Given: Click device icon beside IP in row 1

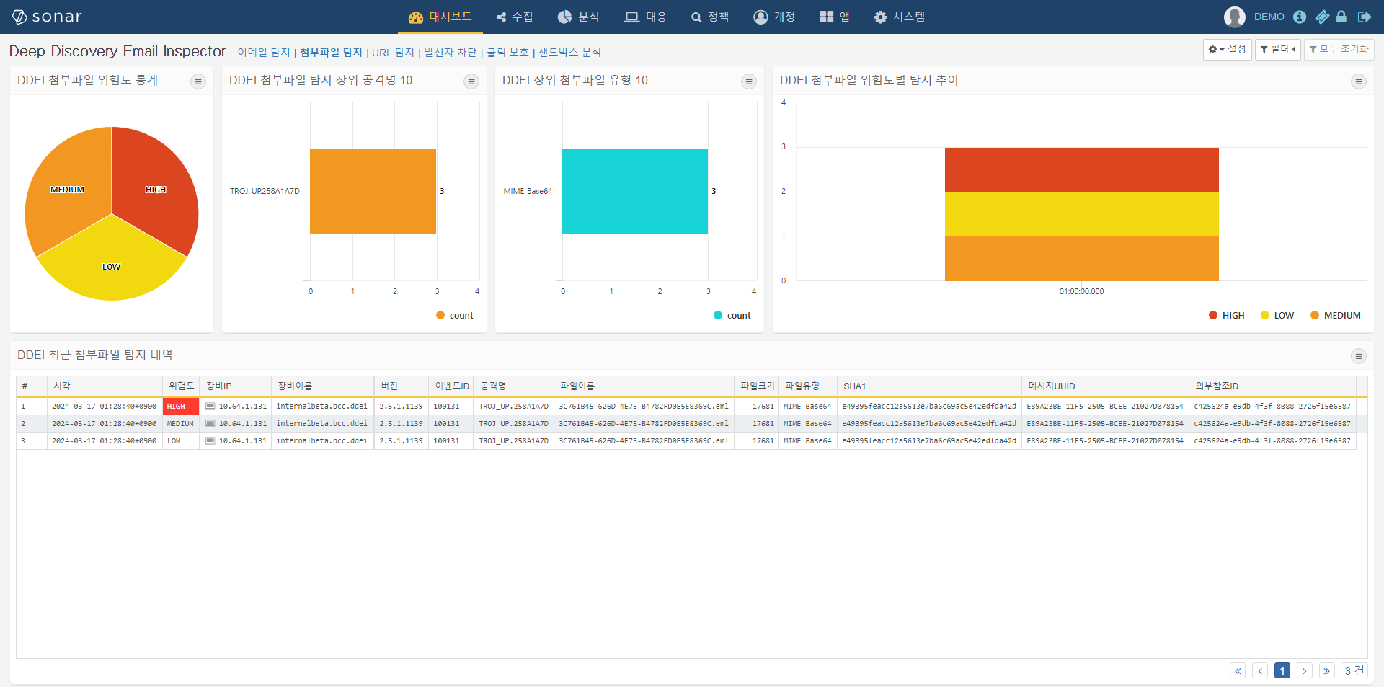Looking at the screenshot, I should (x=210, y=406).
